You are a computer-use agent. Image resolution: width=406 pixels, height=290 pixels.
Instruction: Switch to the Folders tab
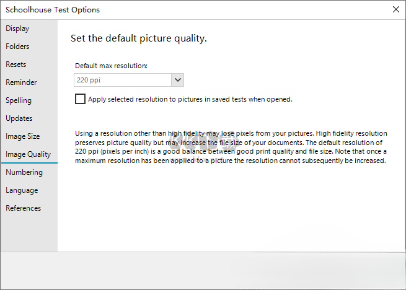17,46
